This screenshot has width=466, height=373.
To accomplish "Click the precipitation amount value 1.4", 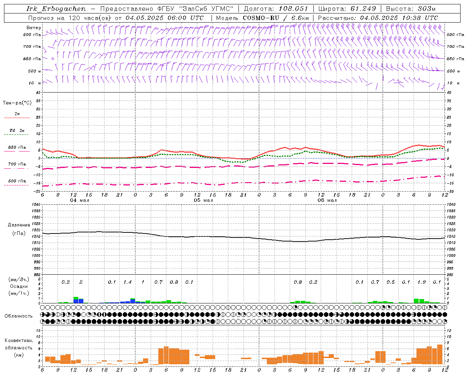I will click(x=127, y=282).
